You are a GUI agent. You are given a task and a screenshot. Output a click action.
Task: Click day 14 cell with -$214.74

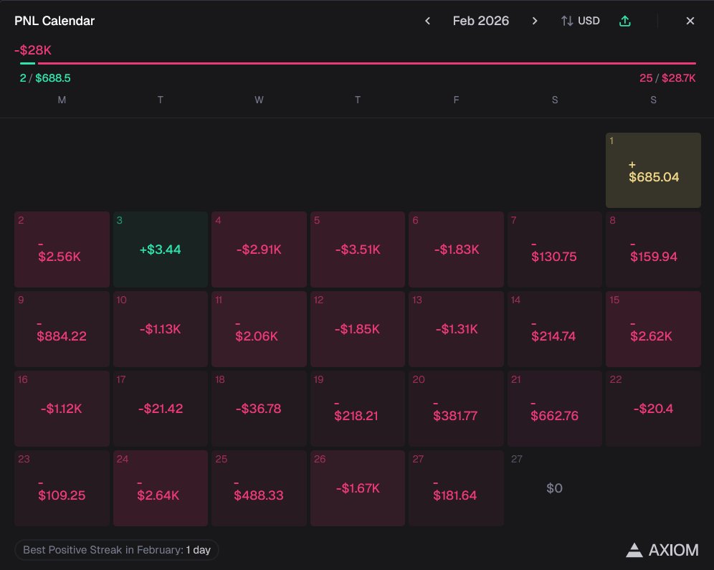[x=555, y=329]
